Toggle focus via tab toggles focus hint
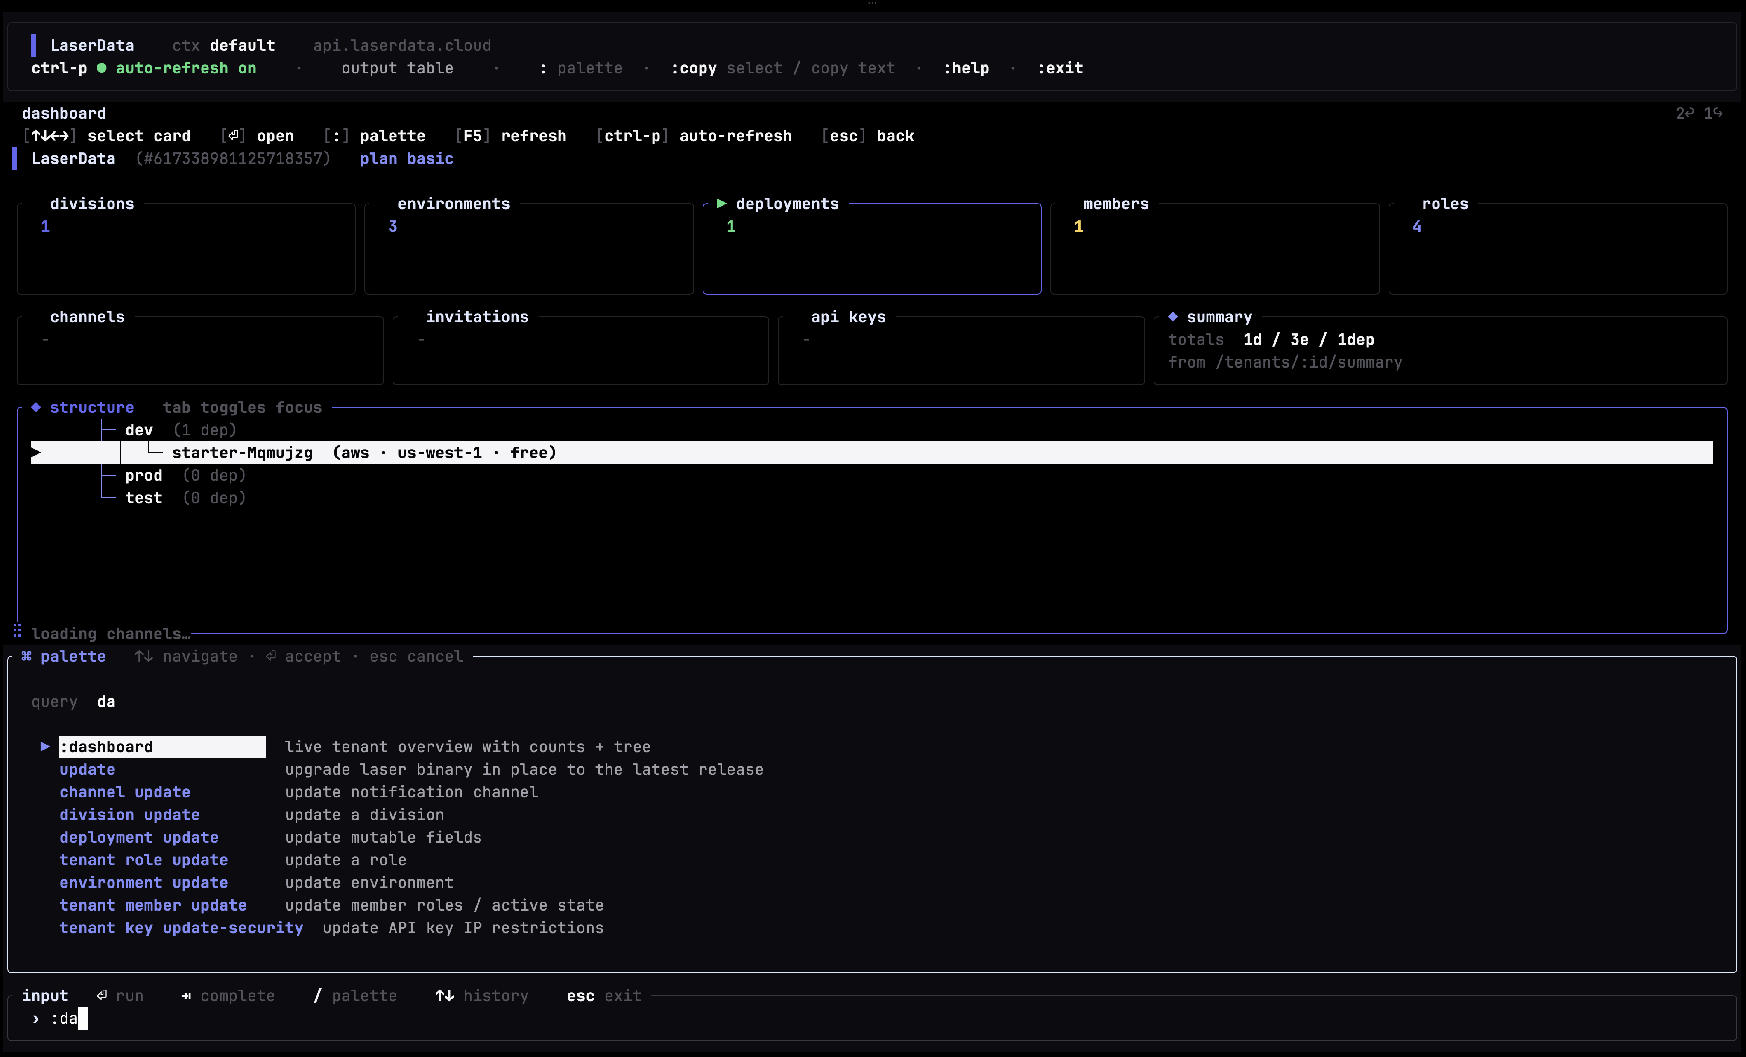Screen dimensions: 1746x1057 [x=242, y=407]
